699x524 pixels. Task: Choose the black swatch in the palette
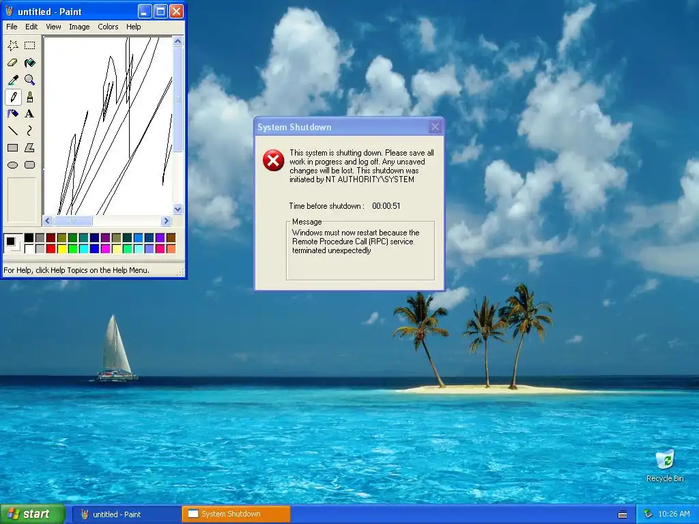point(29,237)
